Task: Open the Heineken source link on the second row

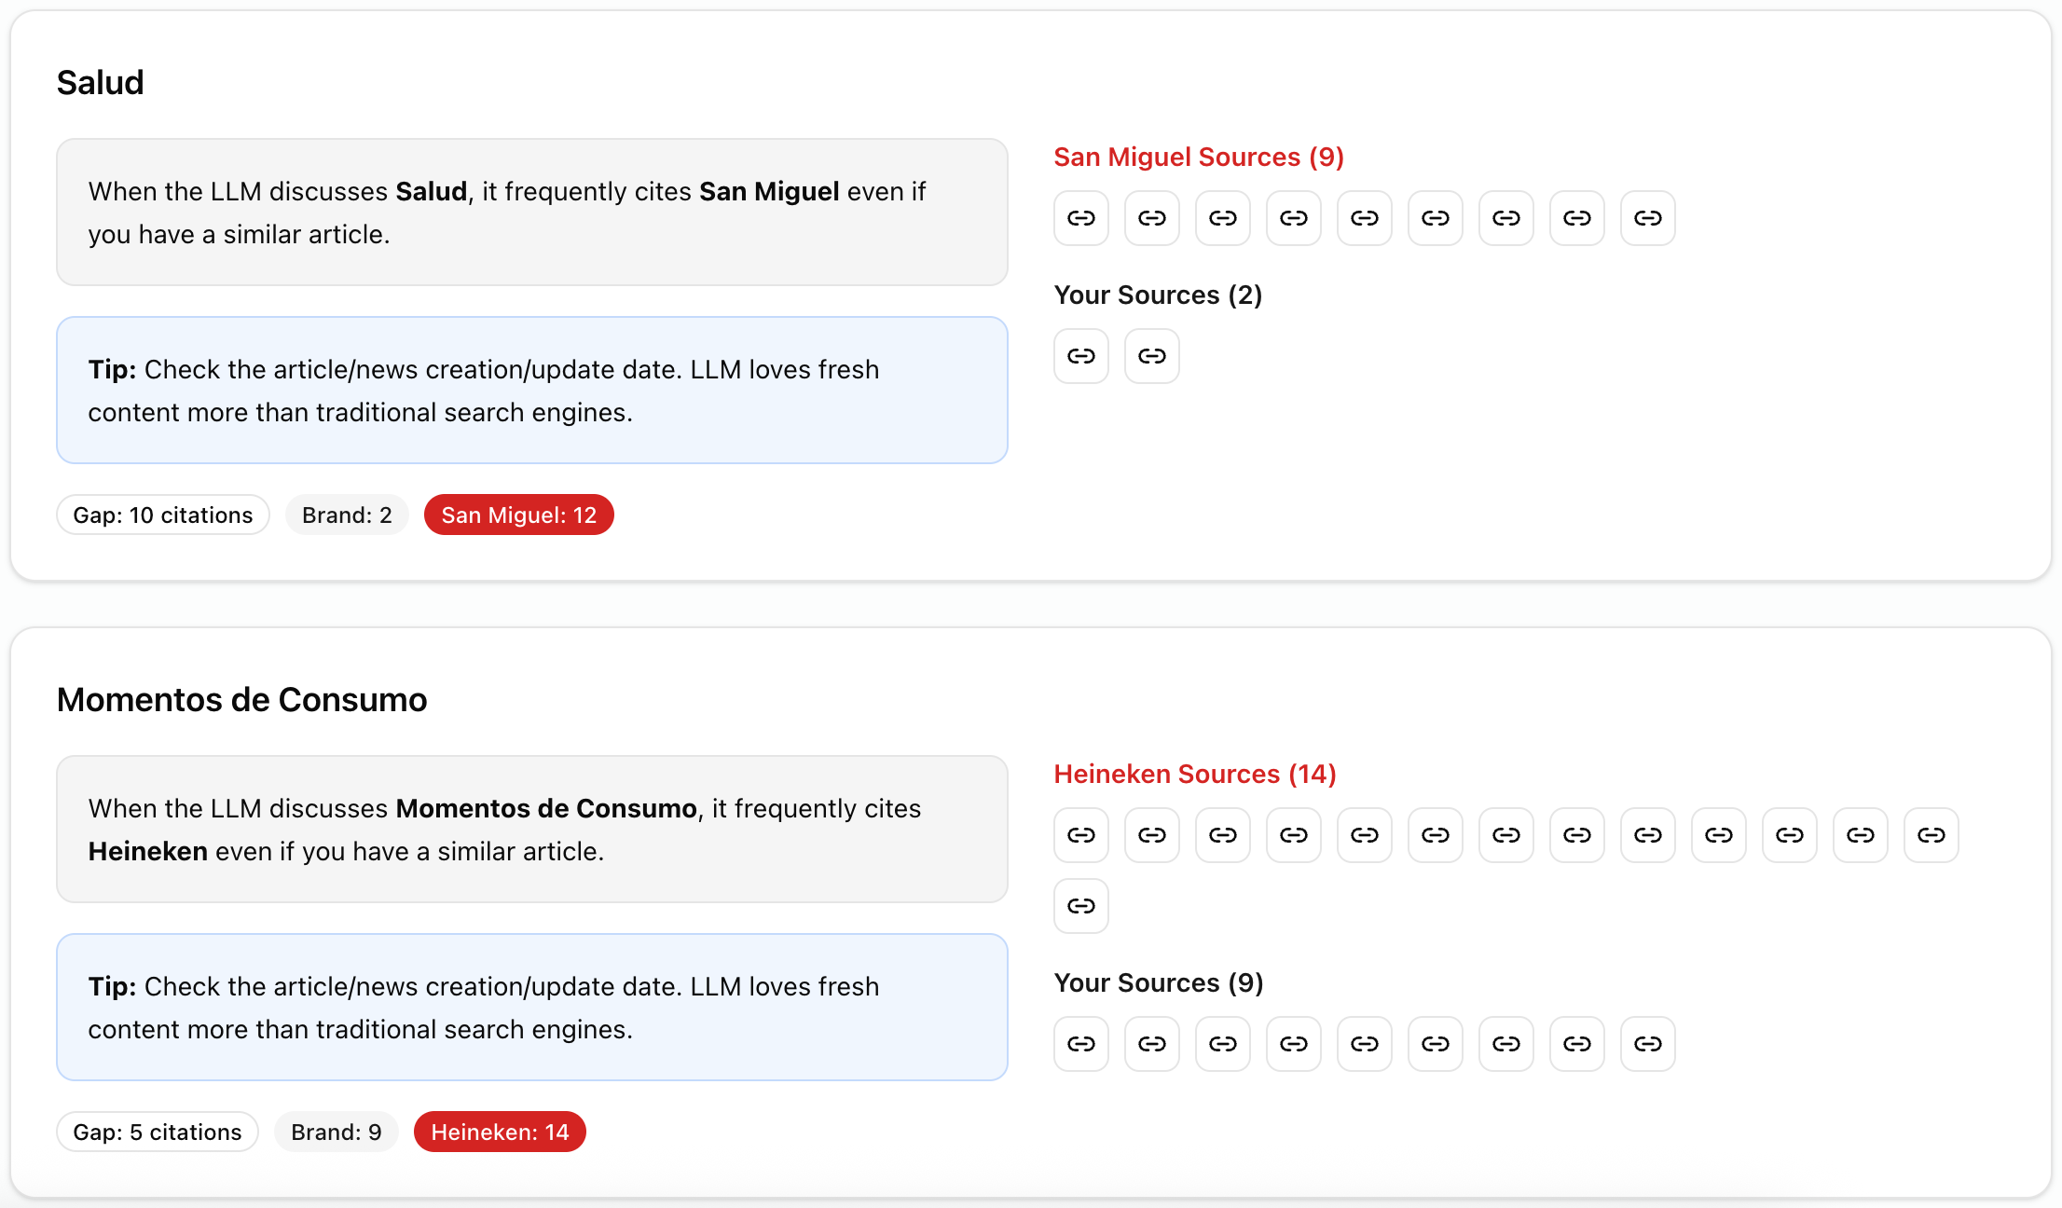Action: coord(1080,905)
